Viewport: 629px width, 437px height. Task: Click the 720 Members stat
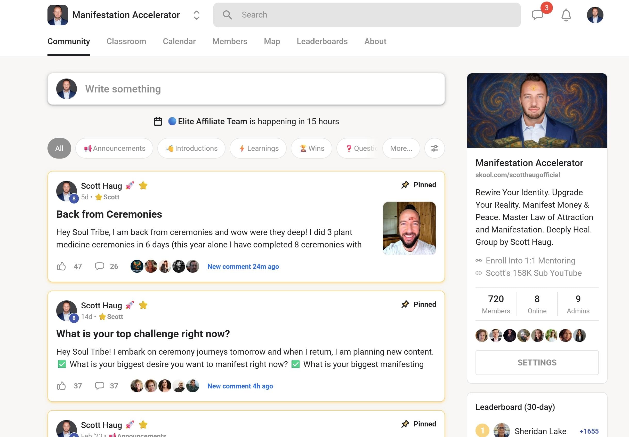point(496,304)
